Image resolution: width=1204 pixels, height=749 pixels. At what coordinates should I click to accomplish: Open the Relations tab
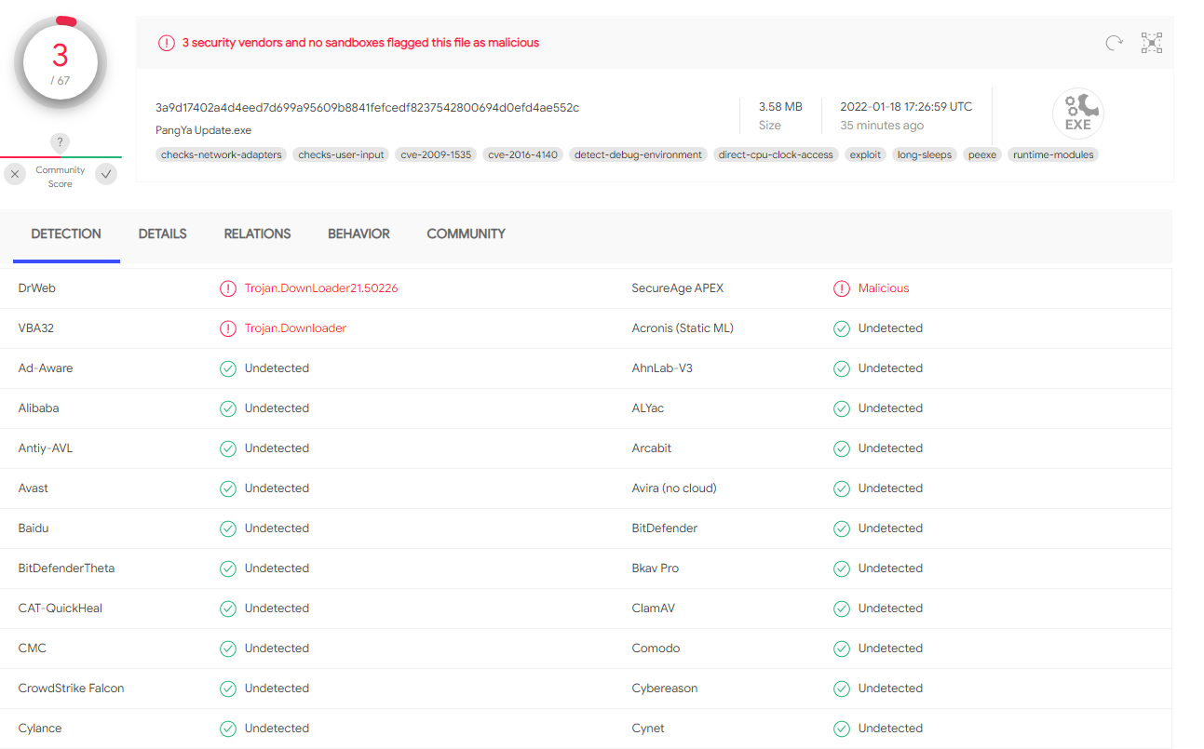pos(257,234)
